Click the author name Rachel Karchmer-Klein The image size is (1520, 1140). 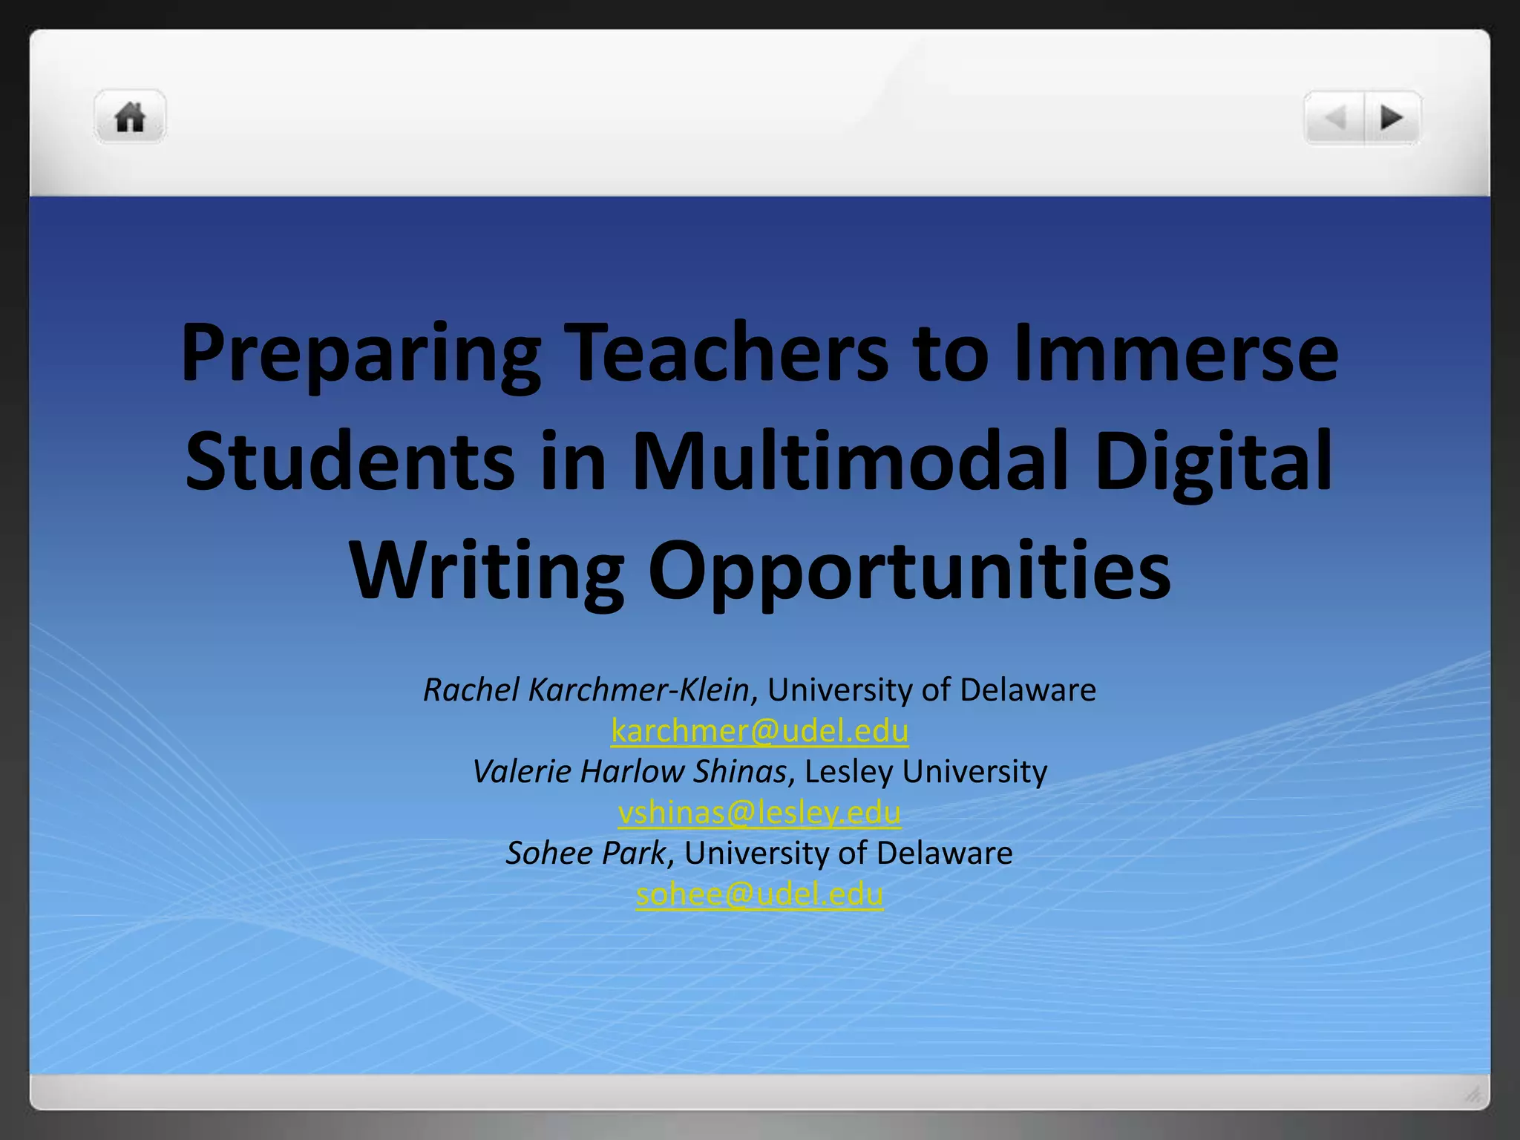586,690
